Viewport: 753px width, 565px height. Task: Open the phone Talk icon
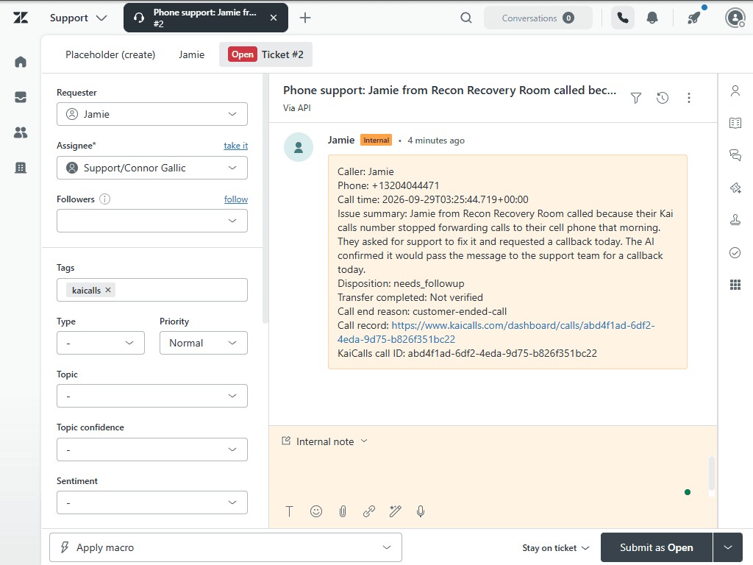point(622,18)
